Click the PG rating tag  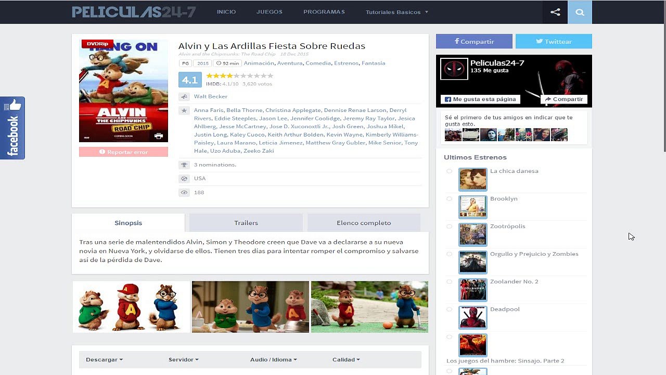[x=185, y=63]
